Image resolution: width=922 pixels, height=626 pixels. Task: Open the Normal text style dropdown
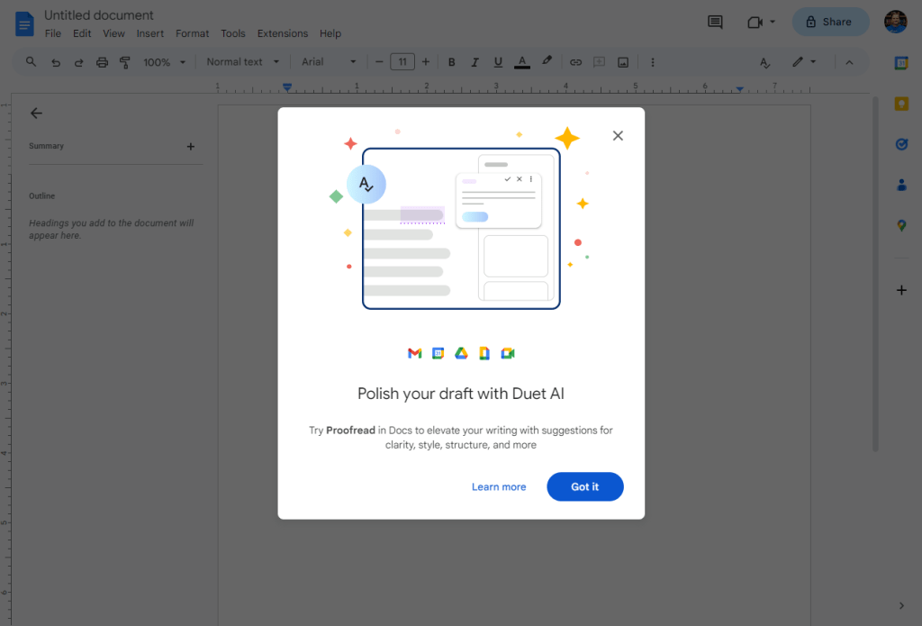[243, 62]
